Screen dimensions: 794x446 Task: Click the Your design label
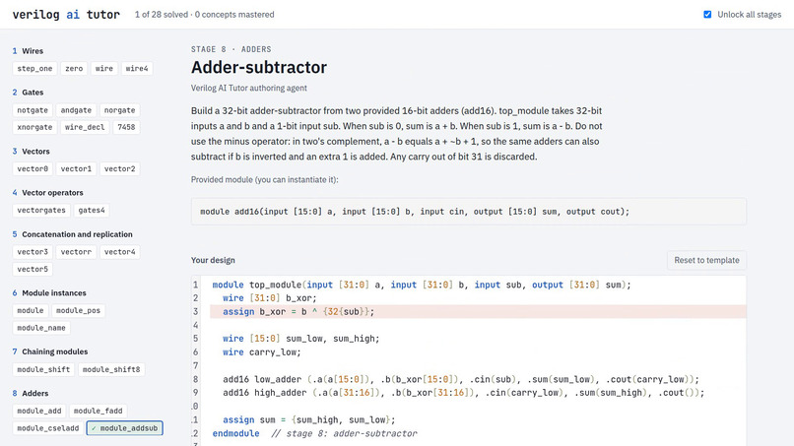(213, 260)
